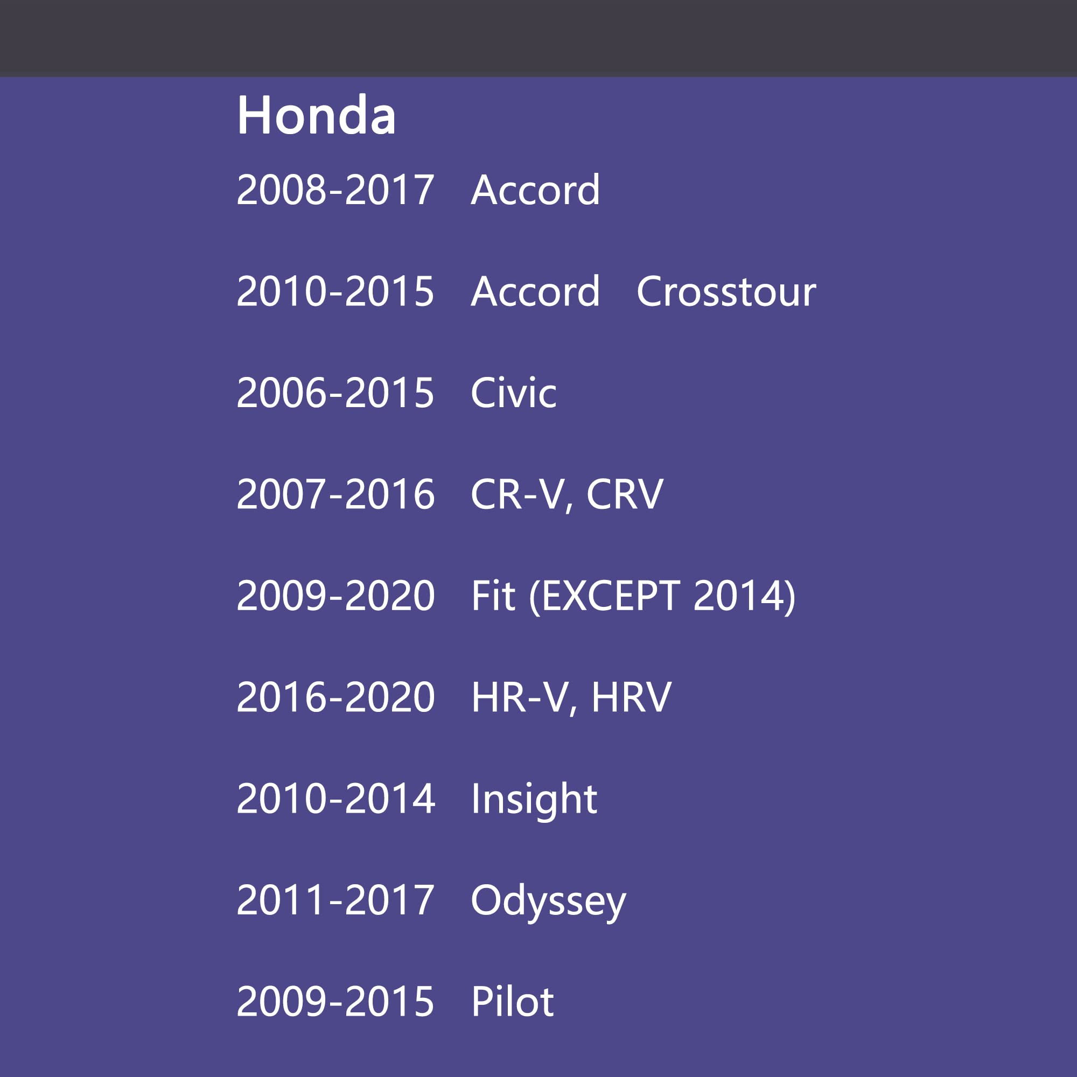Select the 2010-2015 year range text

[335, 291]
